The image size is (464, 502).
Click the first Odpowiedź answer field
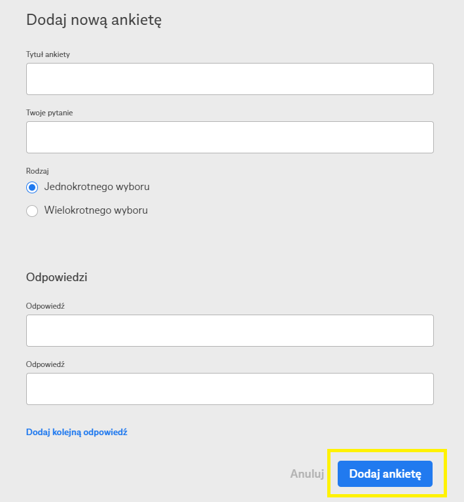[x=230, y=330]
